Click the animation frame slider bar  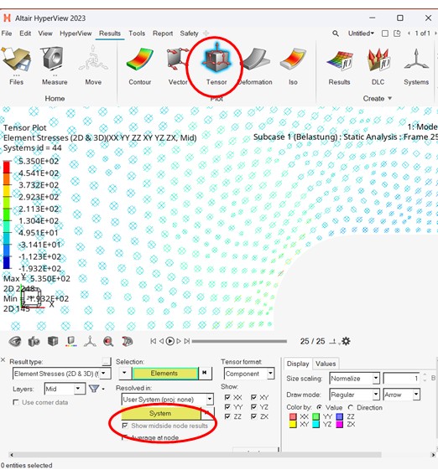coord(239,342)
